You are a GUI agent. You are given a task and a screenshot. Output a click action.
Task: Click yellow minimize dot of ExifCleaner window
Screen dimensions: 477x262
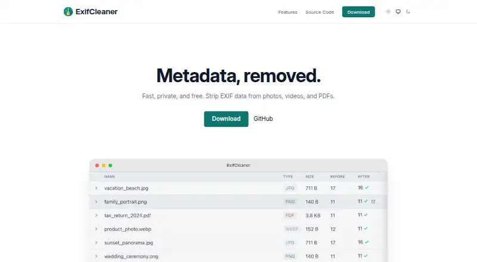pos(104,166)
